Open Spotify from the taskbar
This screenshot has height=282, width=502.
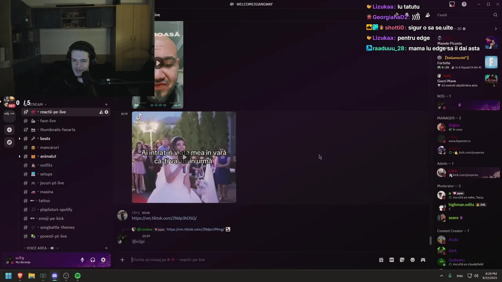pyautogui.click(x=78, y=276)
